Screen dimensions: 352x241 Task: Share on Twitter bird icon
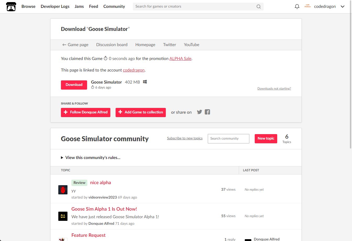click(x=200, y=112)
